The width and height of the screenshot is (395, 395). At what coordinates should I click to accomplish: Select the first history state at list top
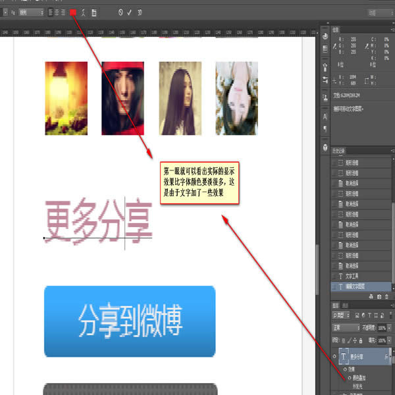coord(361,163)
